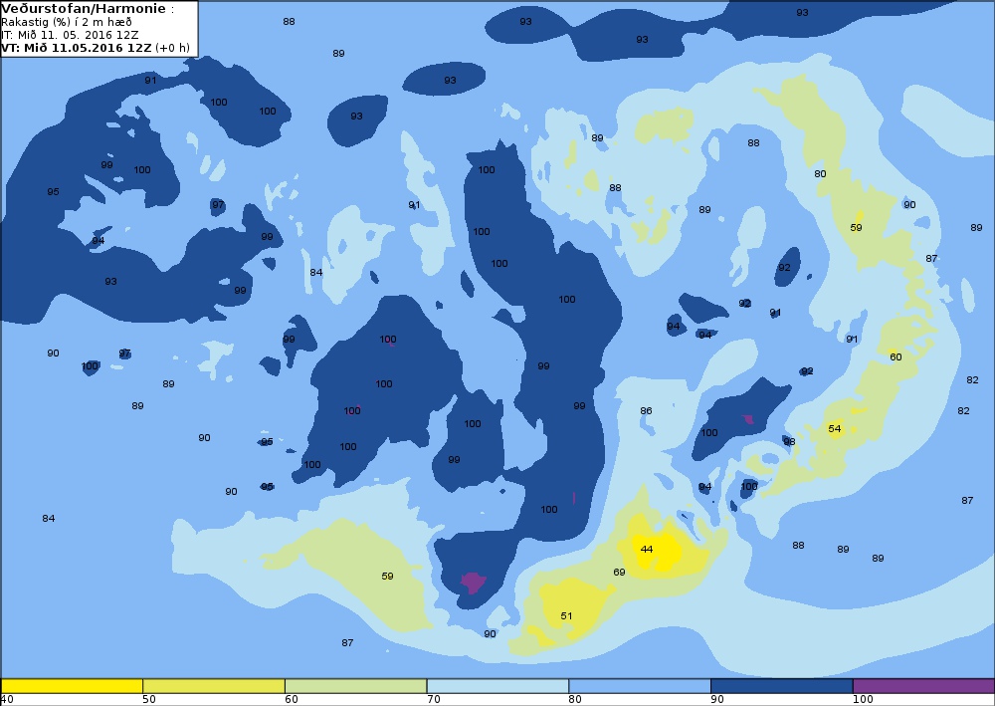
Task: Click the '86' humidity value on the map
Action: pyautogui.click(x=646, y=411)
